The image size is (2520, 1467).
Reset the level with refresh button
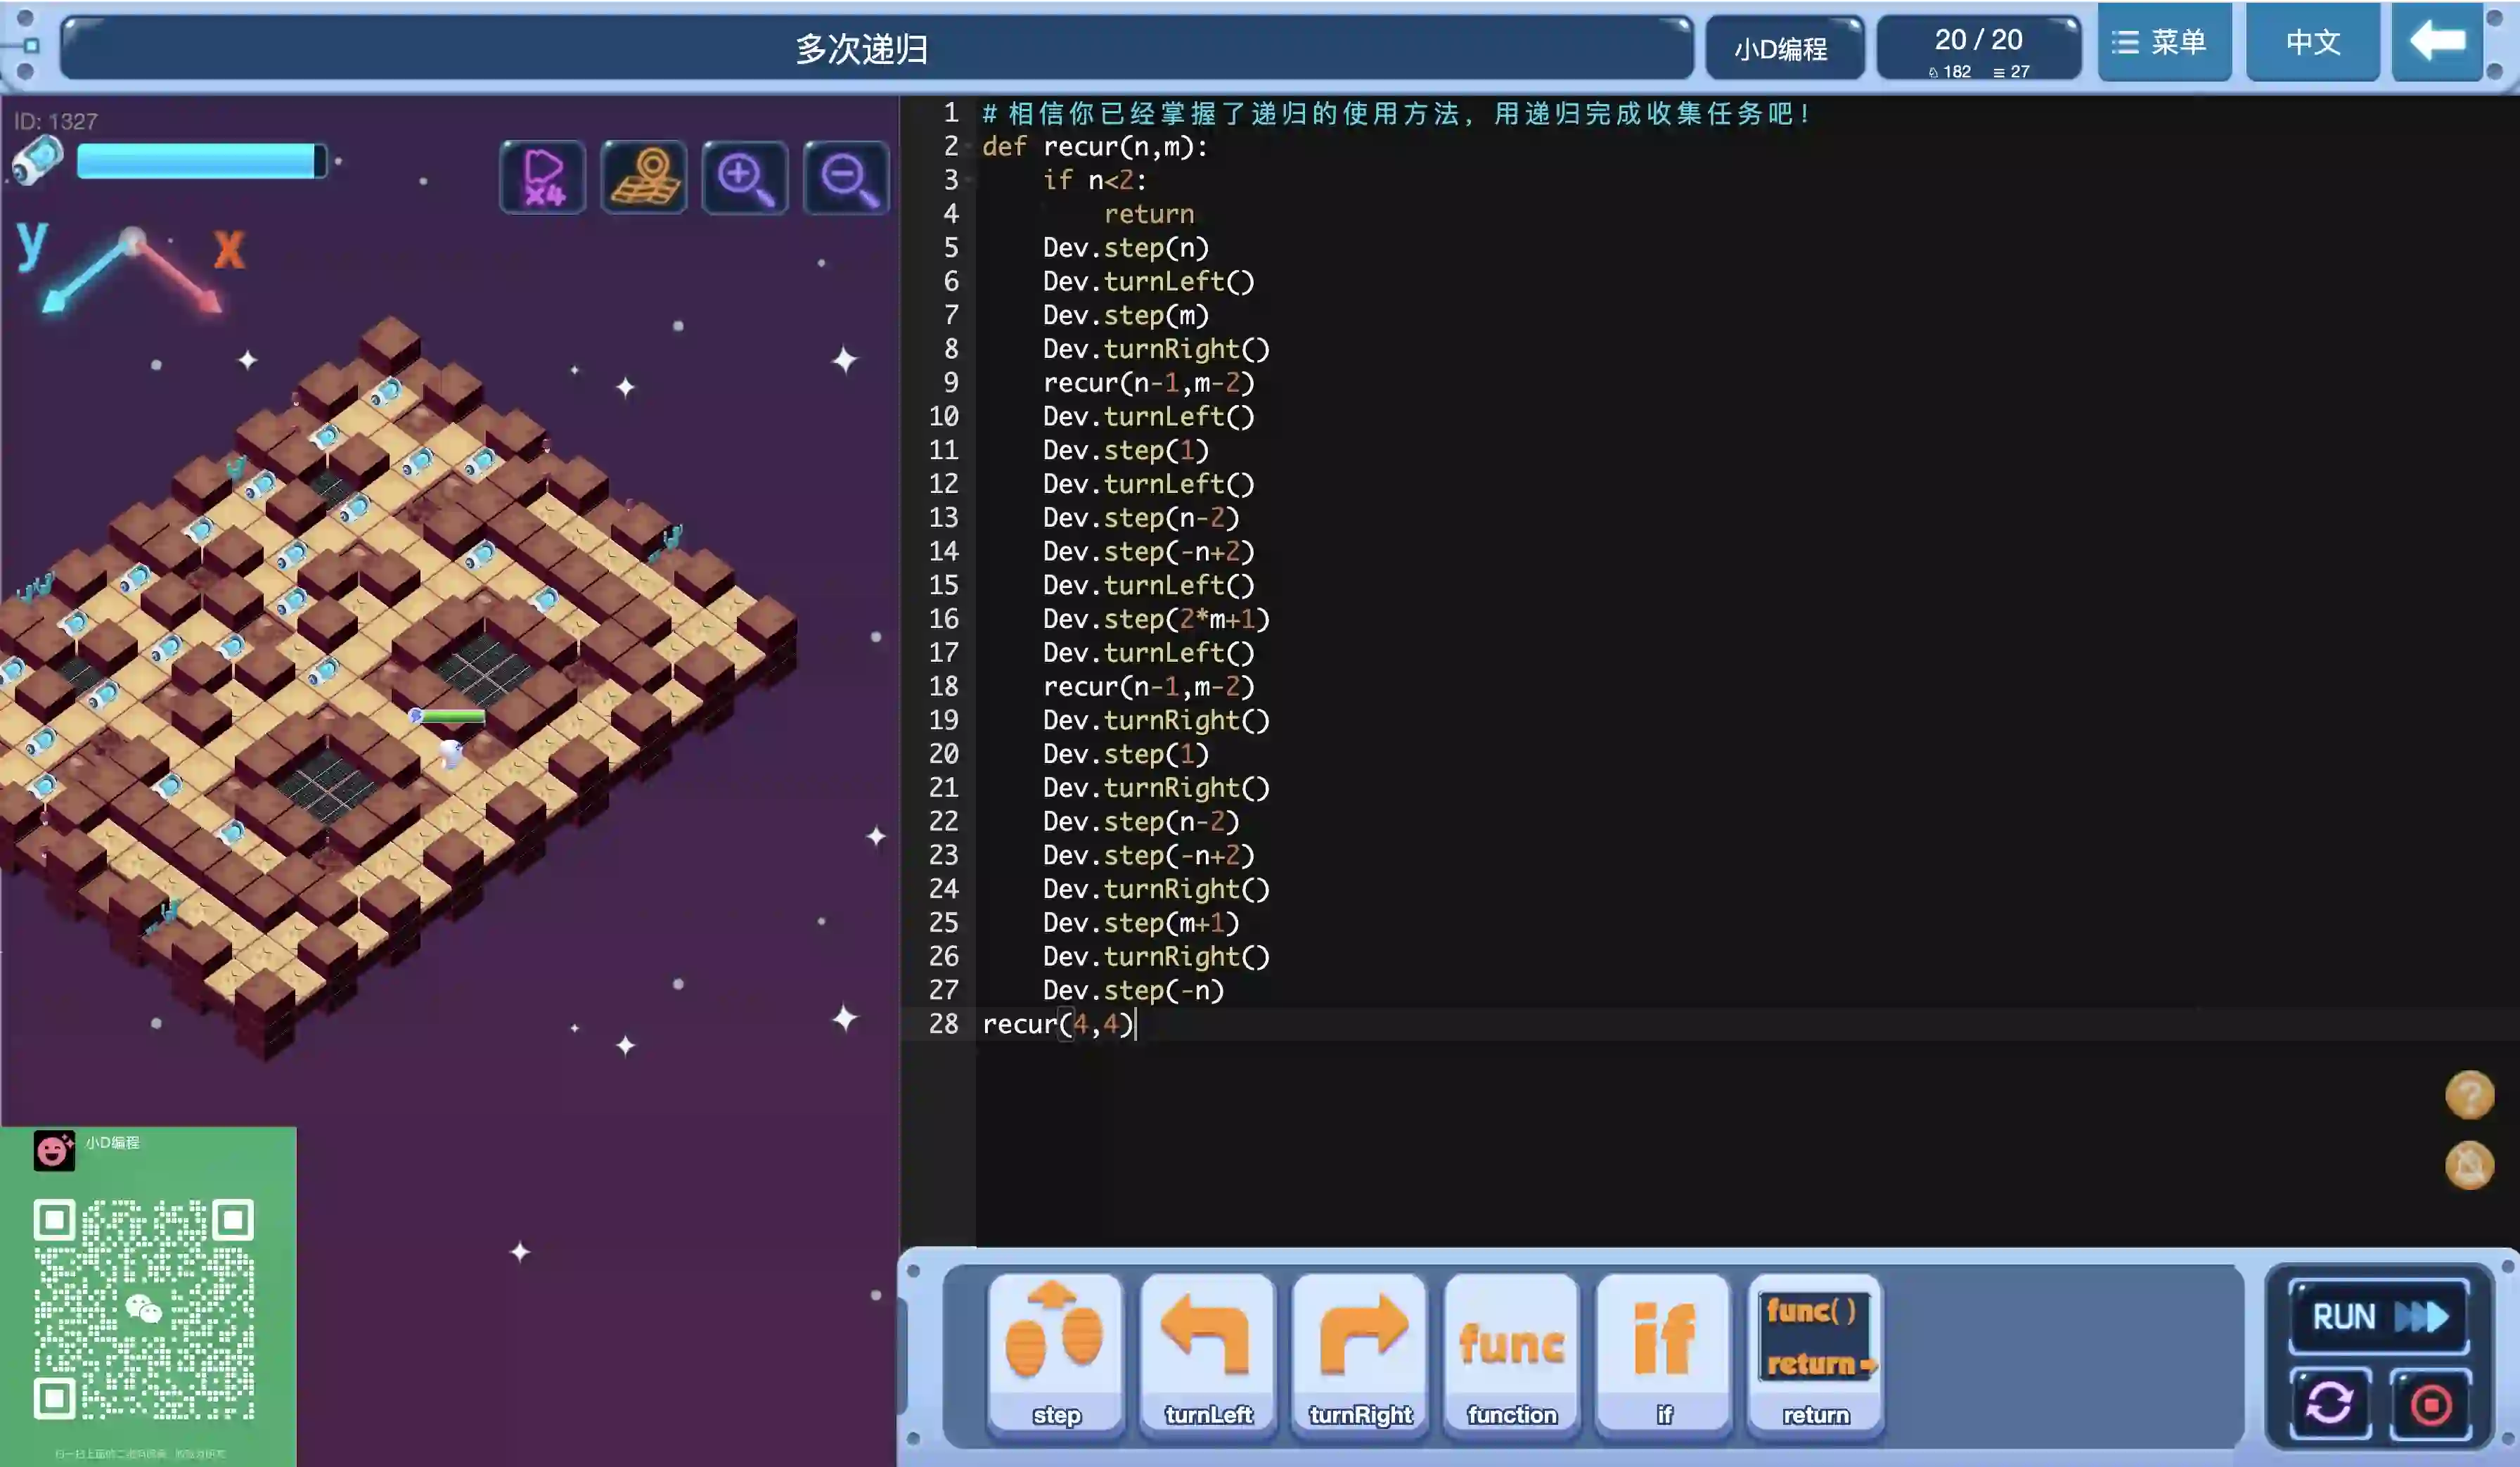tap(2330, 1403)
